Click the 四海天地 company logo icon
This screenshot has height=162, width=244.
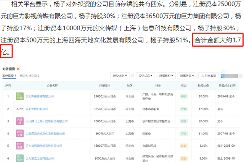[20, 133]
